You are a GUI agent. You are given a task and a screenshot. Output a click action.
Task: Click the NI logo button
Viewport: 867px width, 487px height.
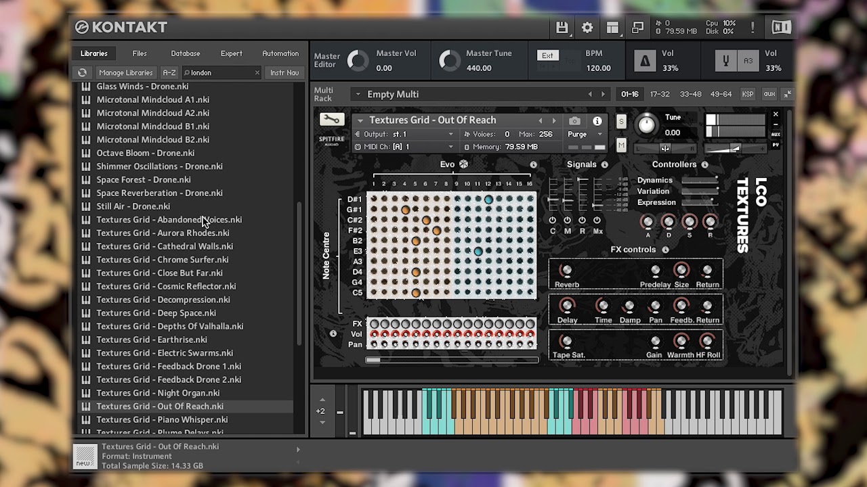coord(781,28)
